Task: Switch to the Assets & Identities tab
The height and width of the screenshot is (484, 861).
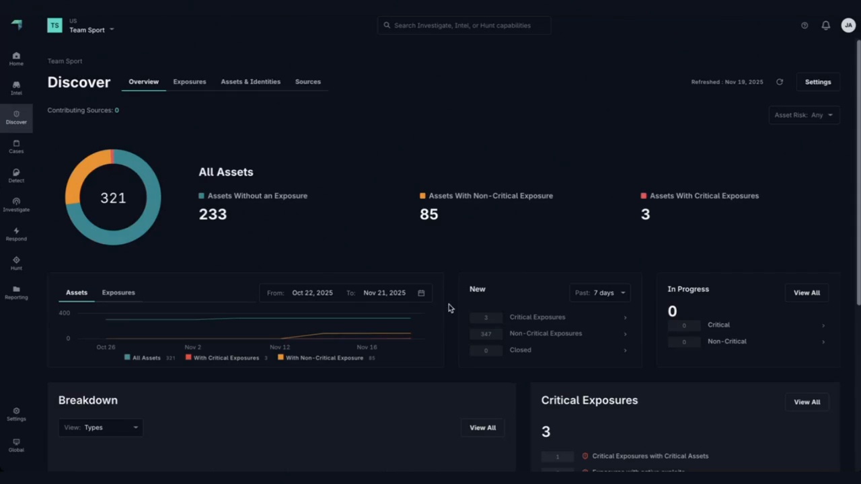Action: [x=251, y=82]
